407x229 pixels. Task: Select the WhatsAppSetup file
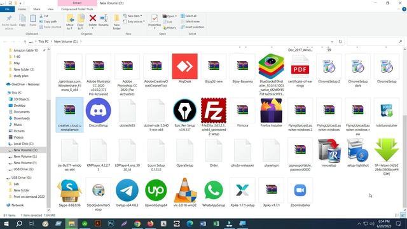214,190
